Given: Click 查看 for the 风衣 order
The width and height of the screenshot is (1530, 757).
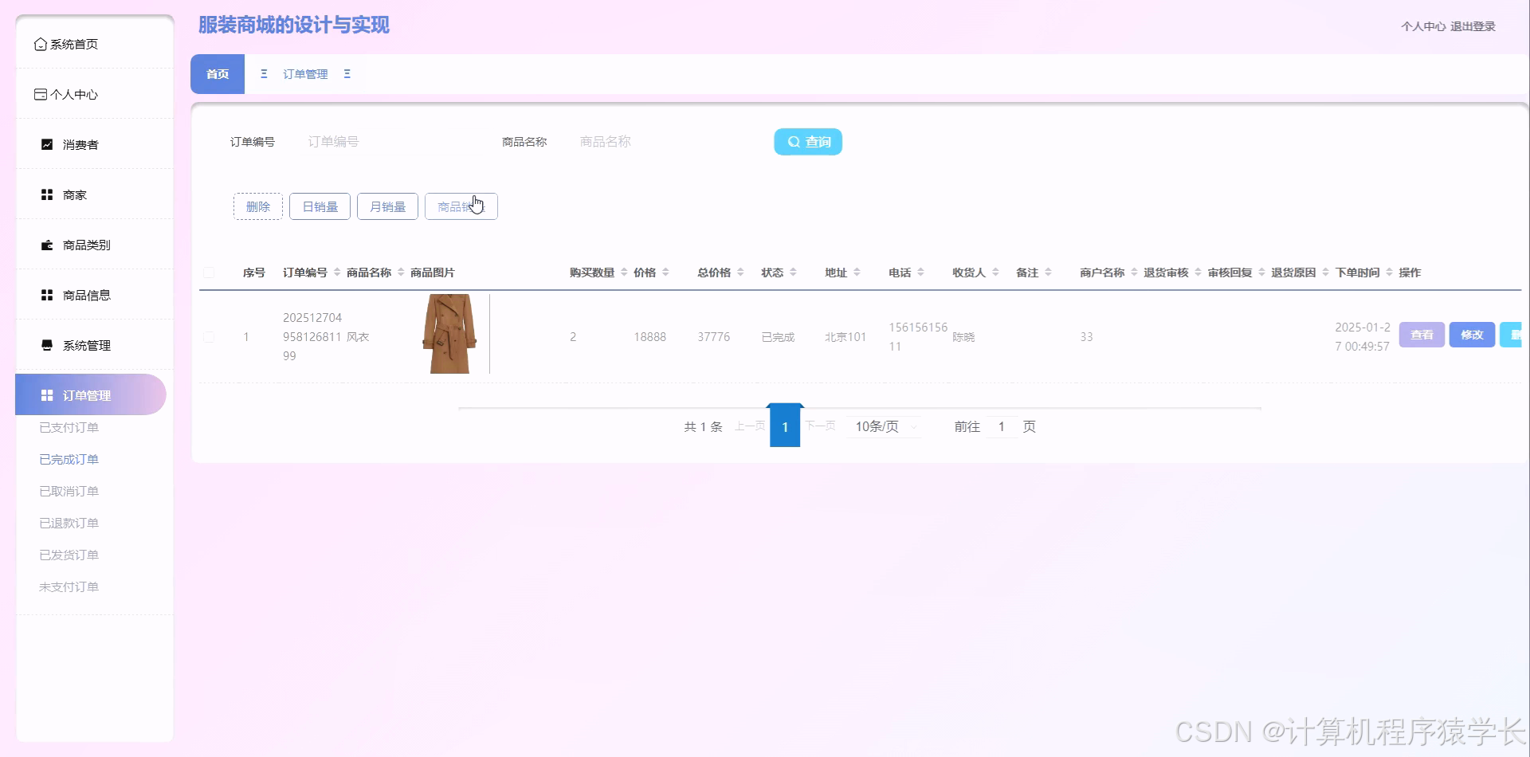Looking at the screenshot, I should pyautogui.click(x=1422, y=335).
